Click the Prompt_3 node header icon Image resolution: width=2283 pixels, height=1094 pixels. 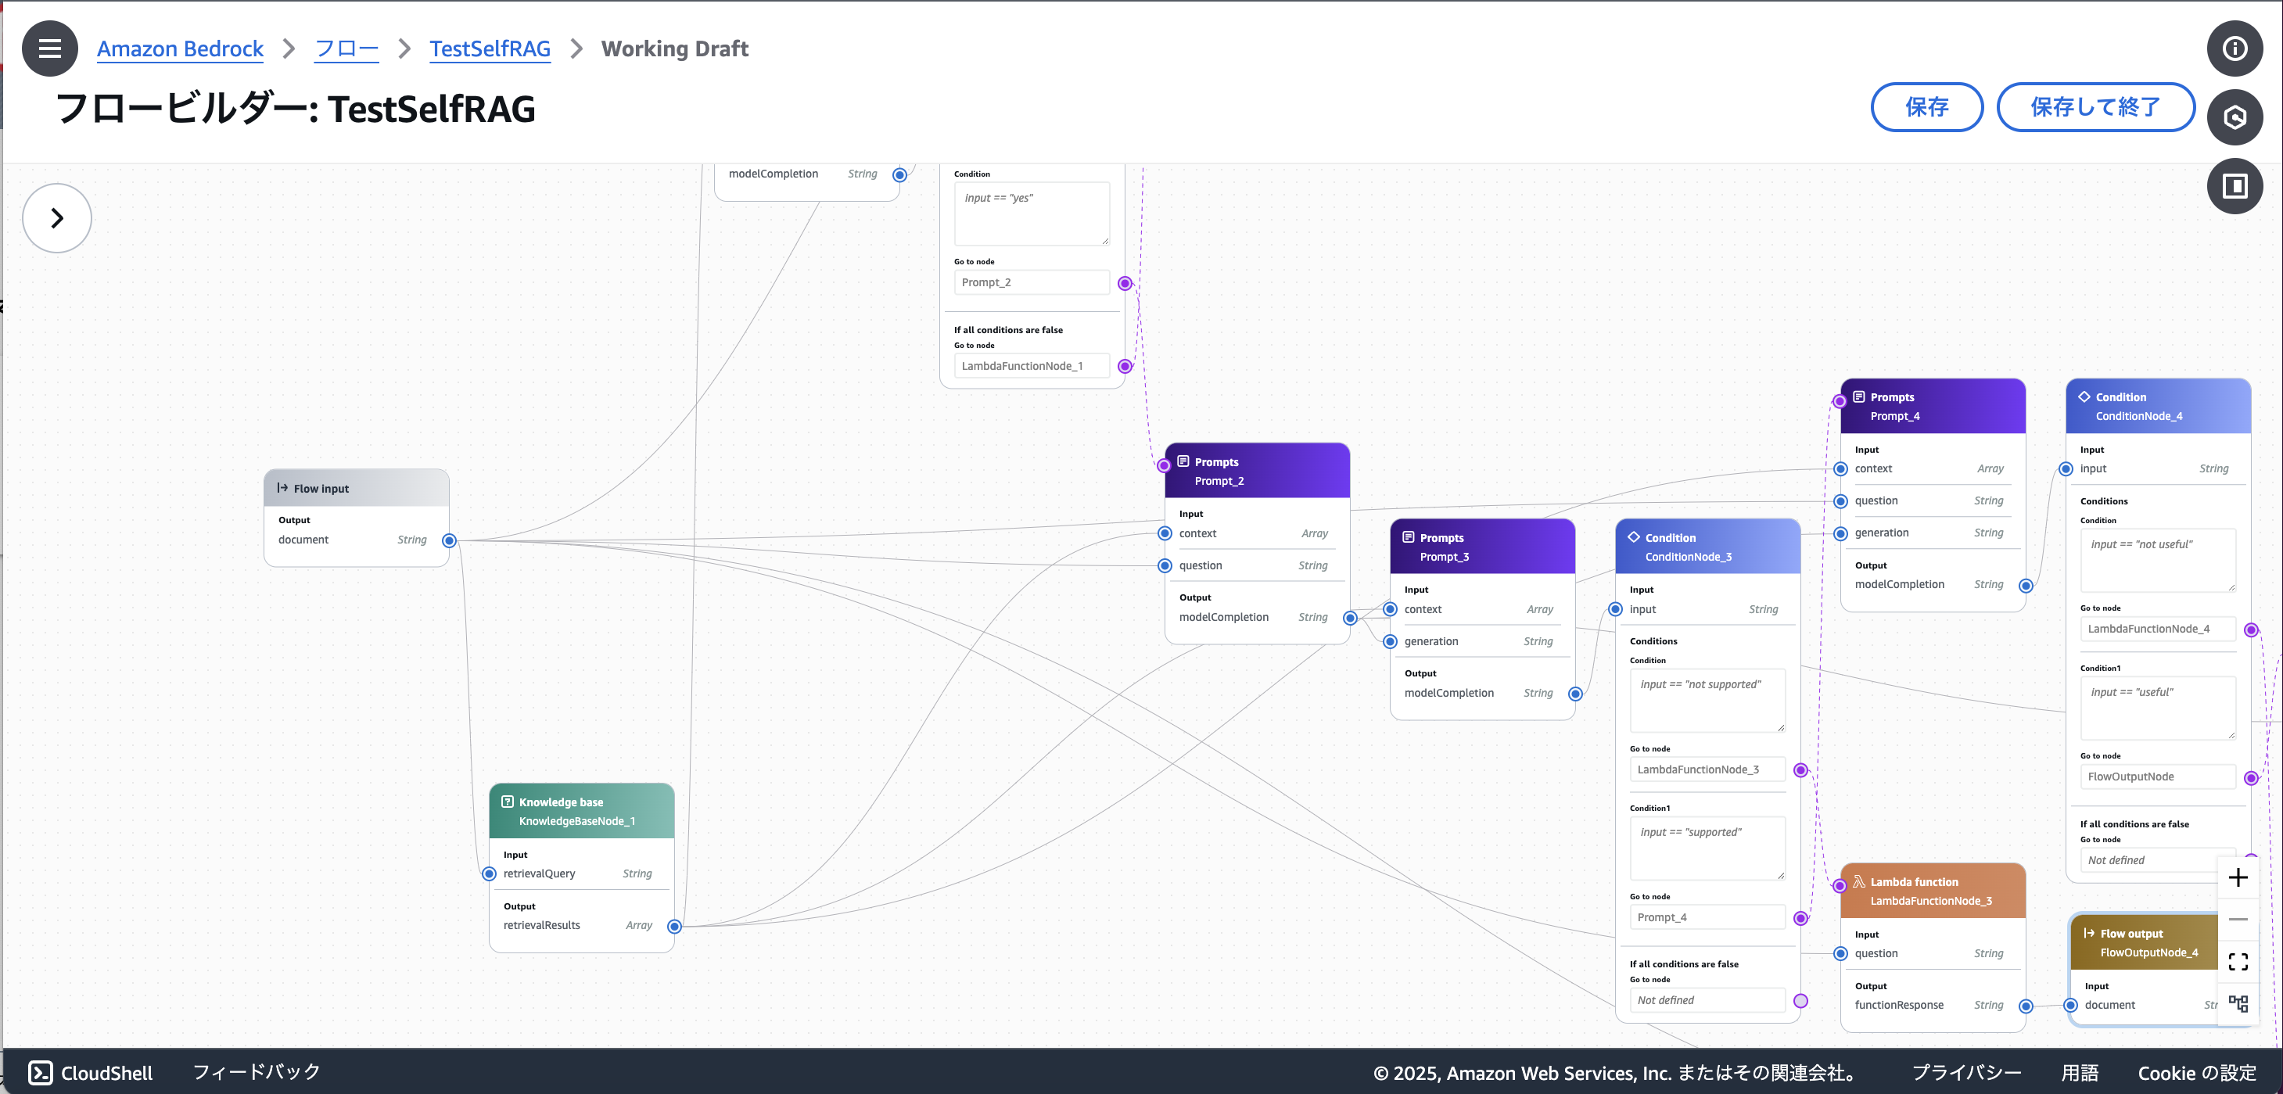pos(1407,536)
